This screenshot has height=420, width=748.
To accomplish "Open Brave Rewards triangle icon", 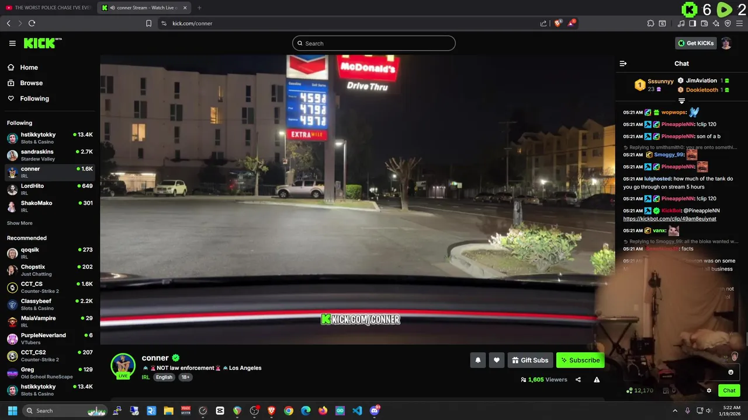I will tap(572, 23).
